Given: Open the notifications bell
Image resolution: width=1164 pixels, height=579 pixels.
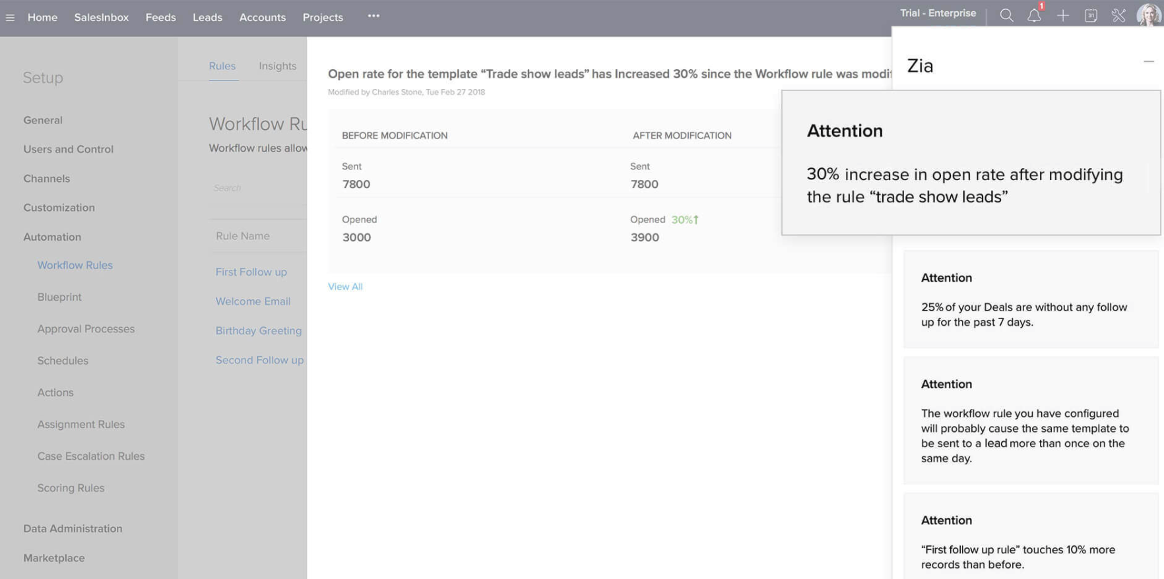Looking at the screenshot, I should pyautogui.click(x=1034, y=16).
